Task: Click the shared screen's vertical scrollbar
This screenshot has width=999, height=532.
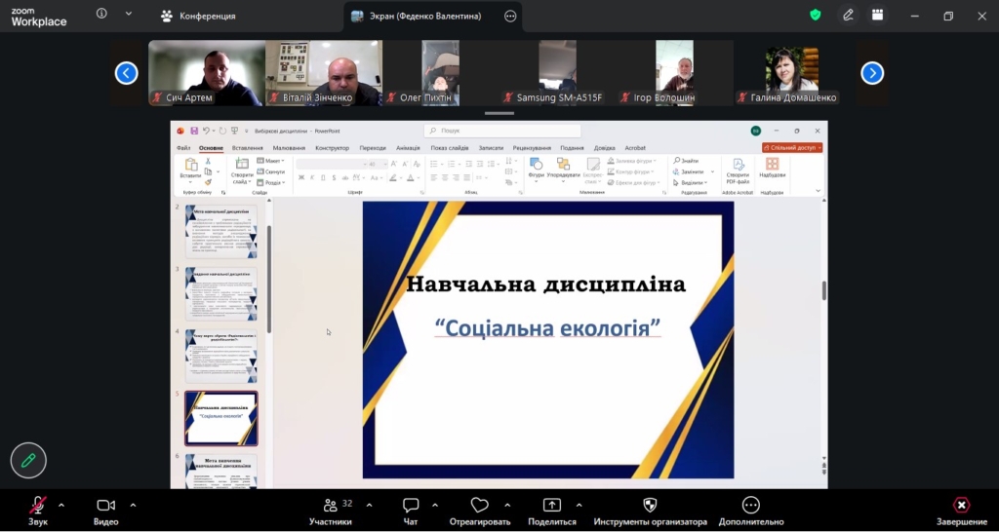Action: [824, 290]
